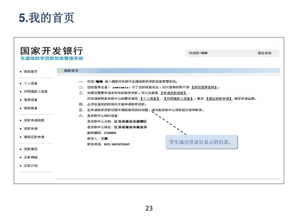Click phone number 025-847872847

click(x=117, y=144)
